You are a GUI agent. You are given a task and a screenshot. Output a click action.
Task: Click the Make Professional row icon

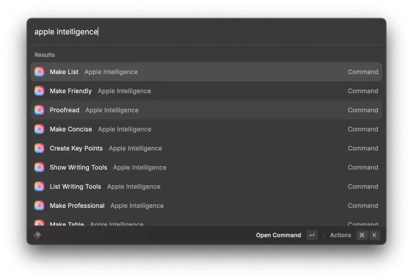[x=39, y=206]
